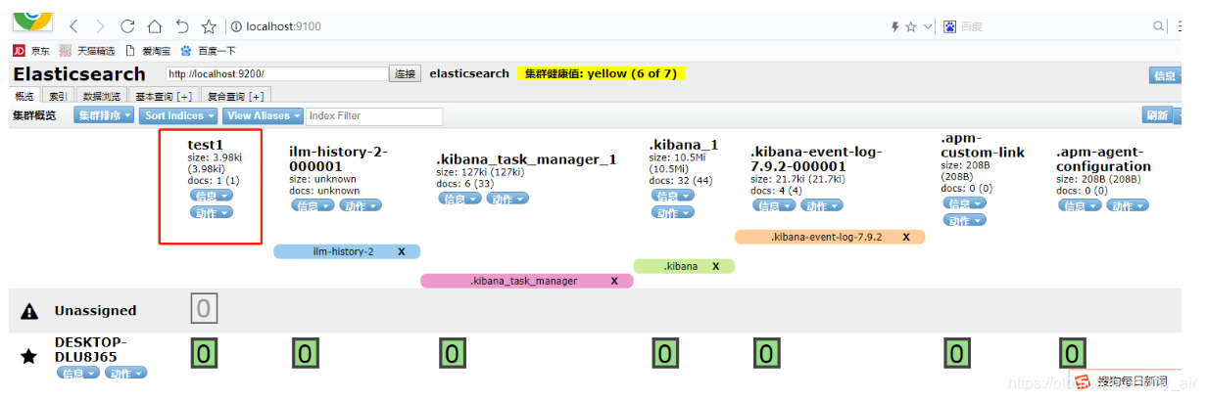Open .apm-custom-link 动作 dropdown
Screen dimensions: 1207x401
[x=964, y=220]
